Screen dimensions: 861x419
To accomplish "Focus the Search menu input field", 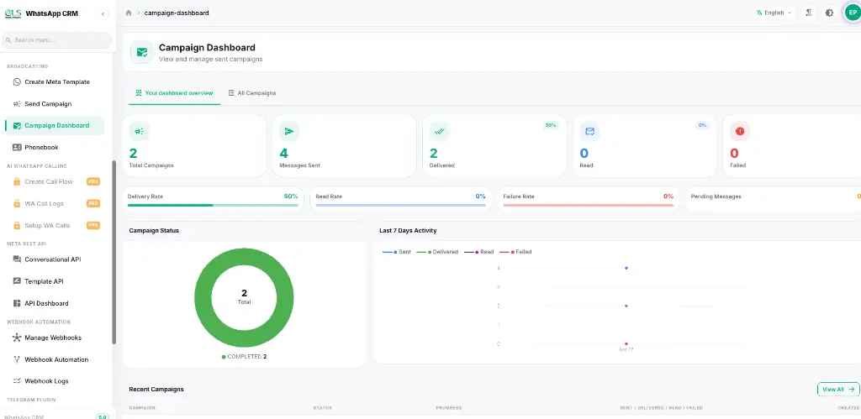I will pos(57,40).
